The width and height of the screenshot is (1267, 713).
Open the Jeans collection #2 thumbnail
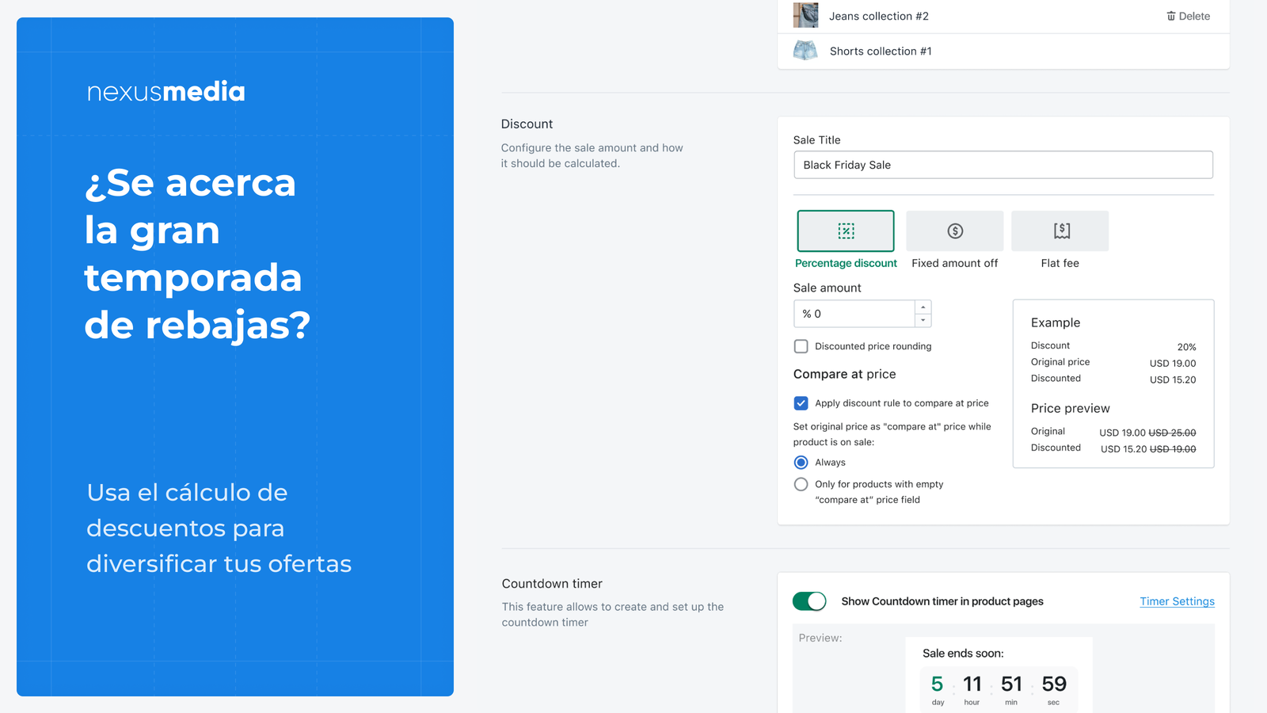[x=806, y=15]
